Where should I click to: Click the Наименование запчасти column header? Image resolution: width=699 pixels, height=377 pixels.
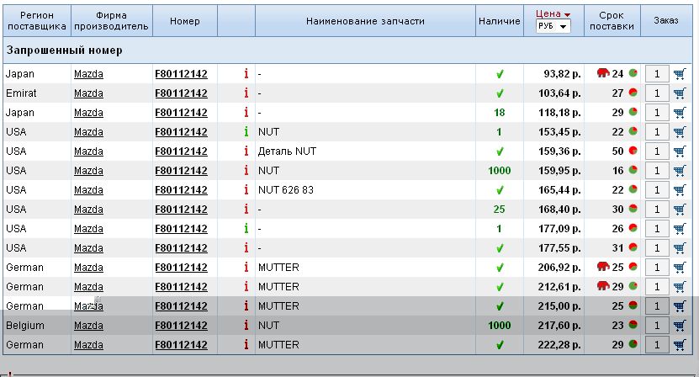point(365,21)
